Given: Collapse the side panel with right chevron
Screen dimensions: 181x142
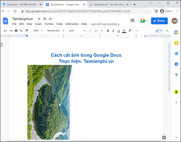Looking at the screenshot, I should click(176, 137).
